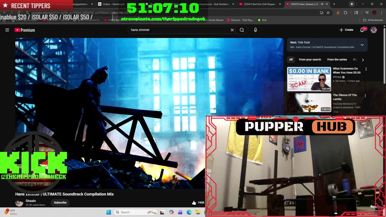Image resolution: width=386 pixels, height=217 pixels.
Task: Mute the Hans Zimmer tab audio
Action: pyautogui.click(x=322, y=4)
